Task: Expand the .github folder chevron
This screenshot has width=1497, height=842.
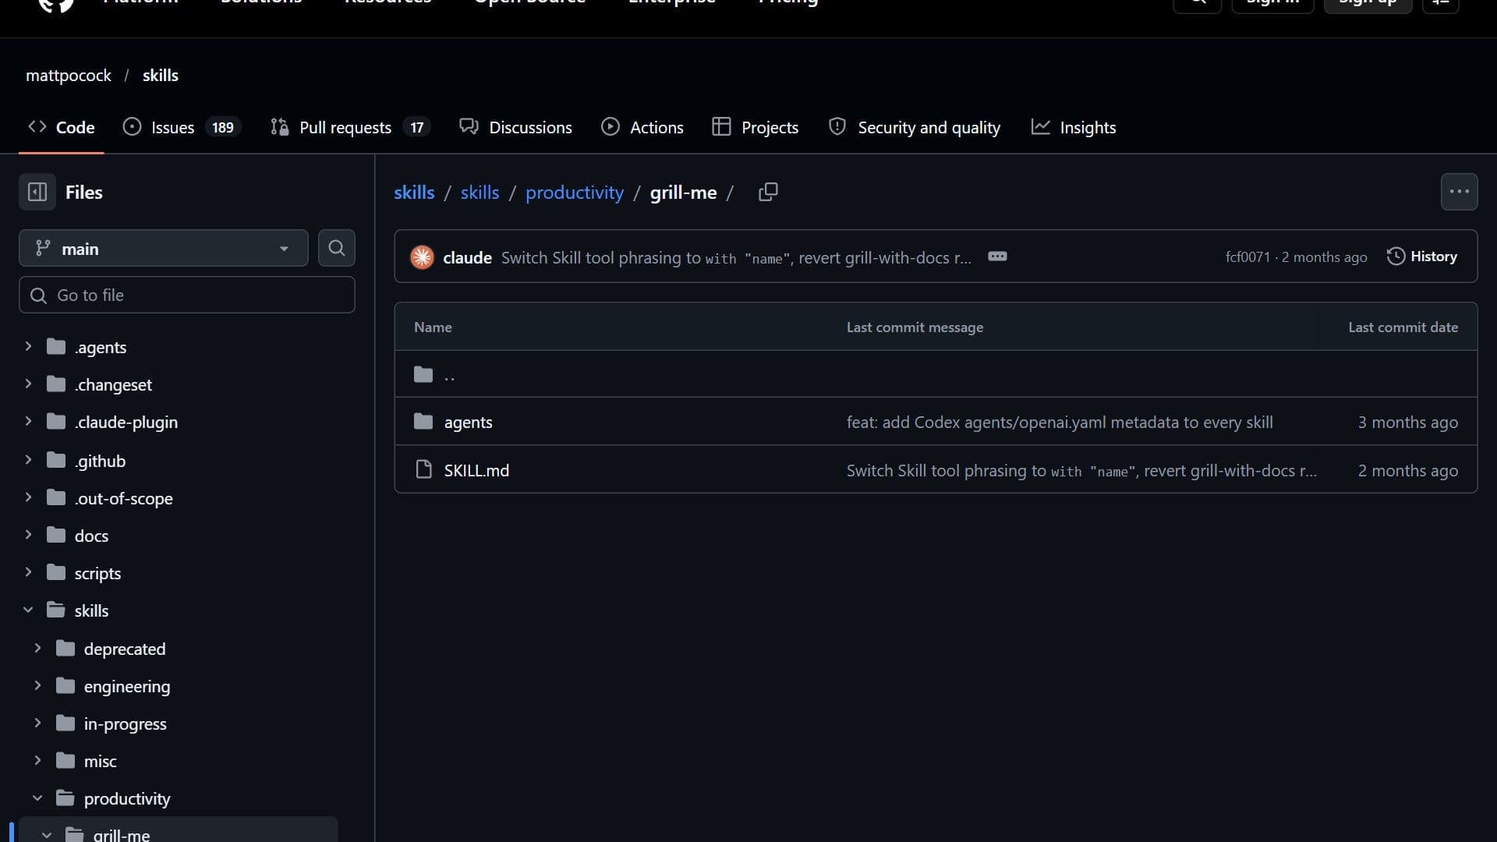Action: [x=28, y=460]
